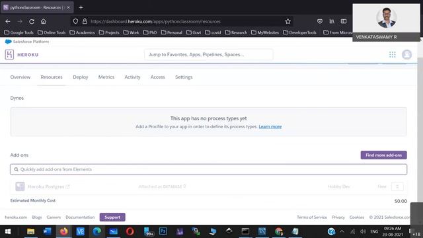Click the Support button in footer

pyautogui.click(x=112, y=218)
